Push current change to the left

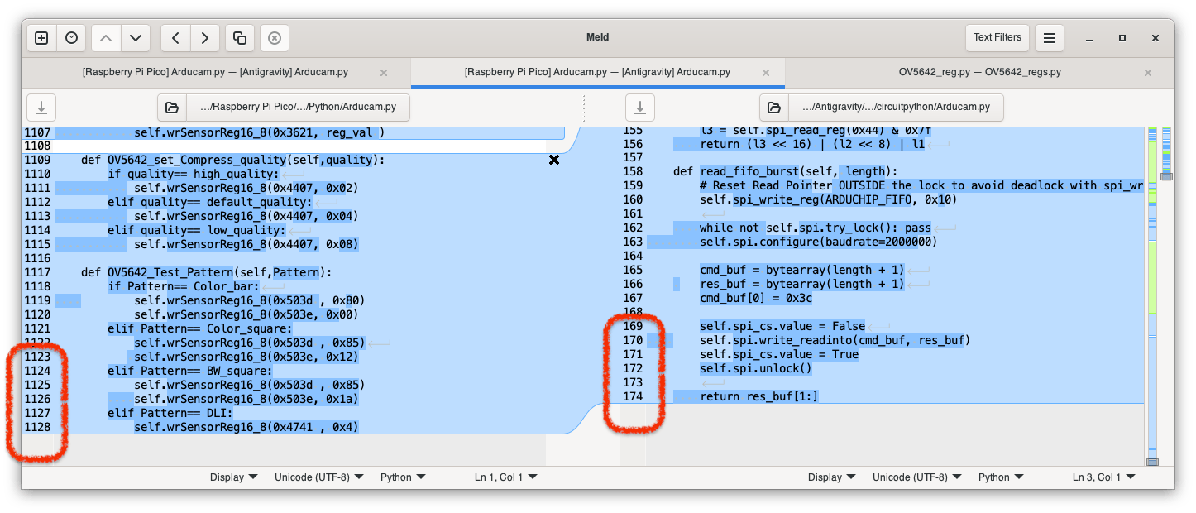[x=175, y=38]
